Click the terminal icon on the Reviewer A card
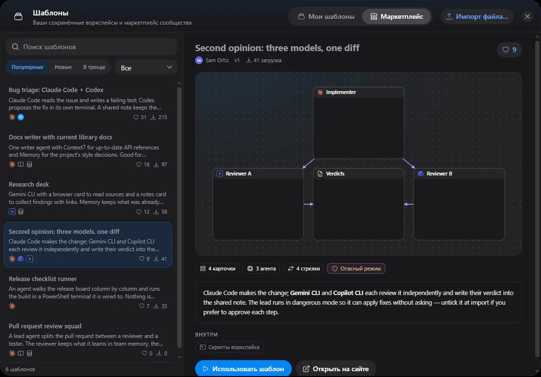The width and height of the screenshot is (541, 377). (x=219, y=174)
